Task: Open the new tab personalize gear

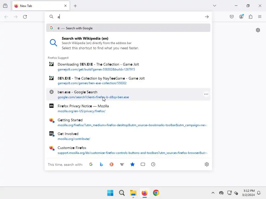Action: pyautogui.click(x=258, y=30)
